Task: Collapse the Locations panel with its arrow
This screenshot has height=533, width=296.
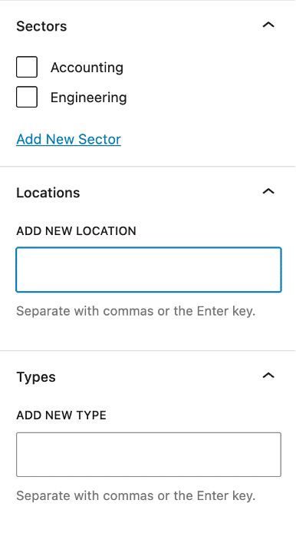Action: pos(268,191)
